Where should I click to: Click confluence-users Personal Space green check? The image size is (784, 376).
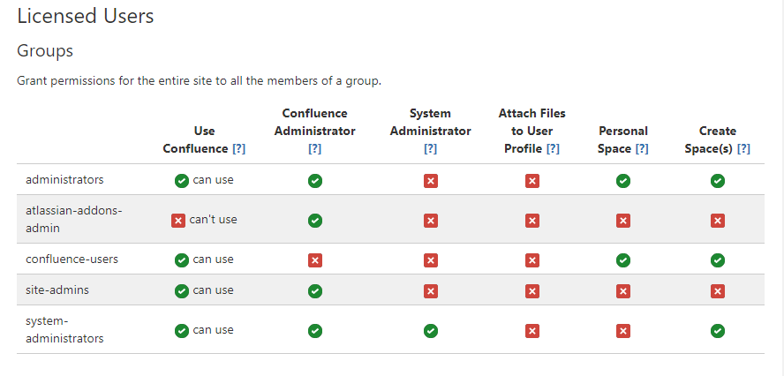coord(623,260)
